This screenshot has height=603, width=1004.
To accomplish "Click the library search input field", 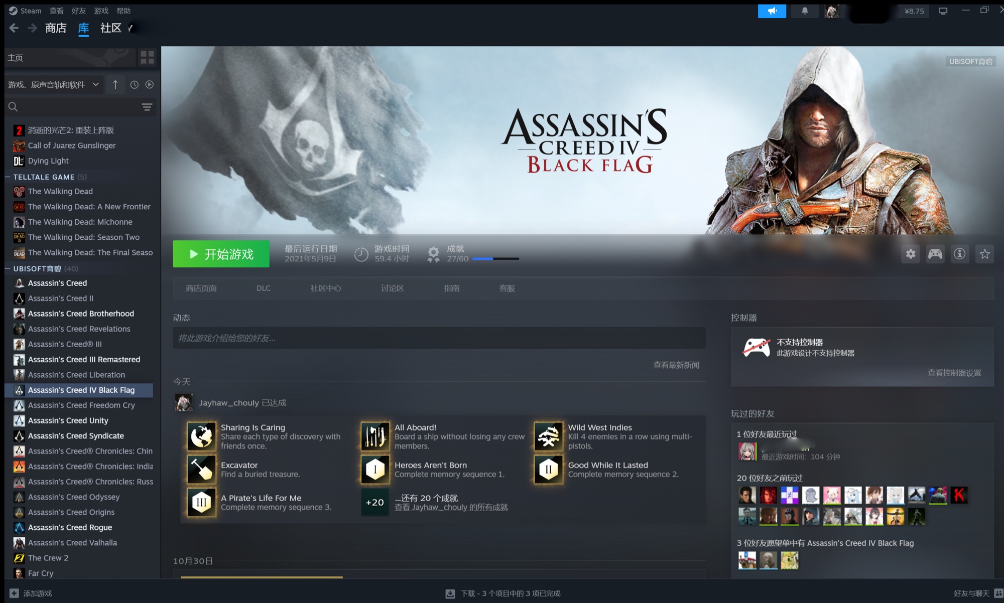I will [x=80, y=107].
